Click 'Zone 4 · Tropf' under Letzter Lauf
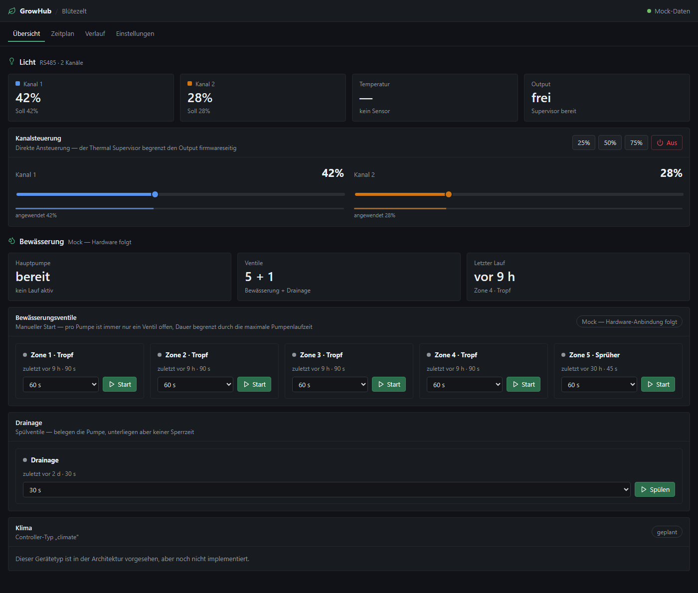 click(492, 291)
